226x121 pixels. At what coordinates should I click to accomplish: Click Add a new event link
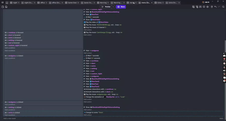(10, 118)
